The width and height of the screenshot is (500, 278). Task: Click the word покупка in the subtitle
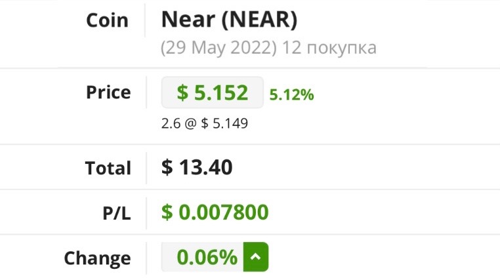[341, 49]
